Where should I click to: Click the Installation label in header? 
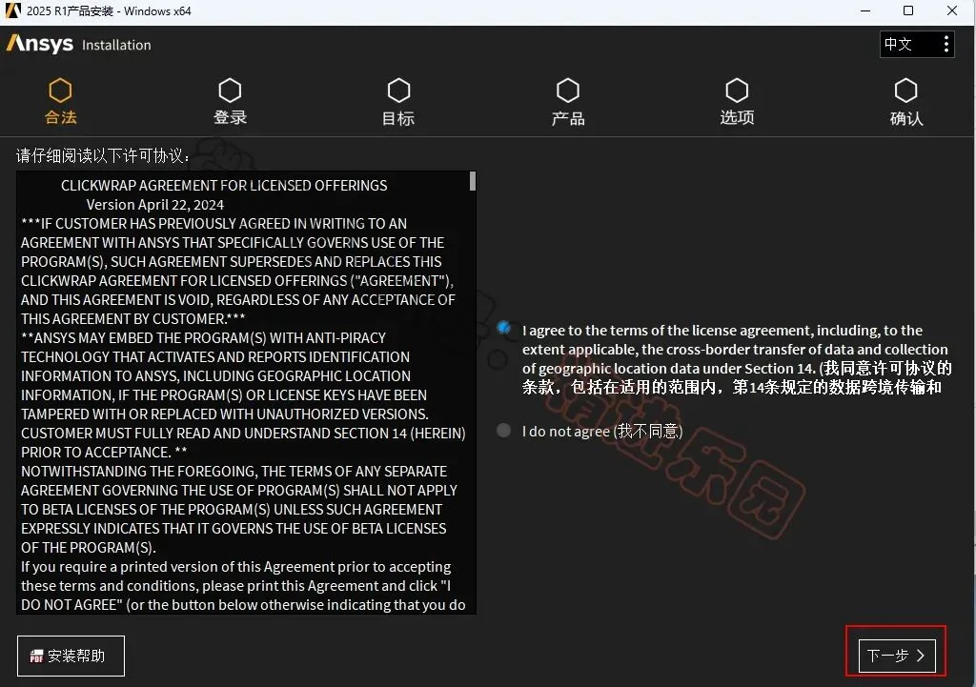coord(116,45)
